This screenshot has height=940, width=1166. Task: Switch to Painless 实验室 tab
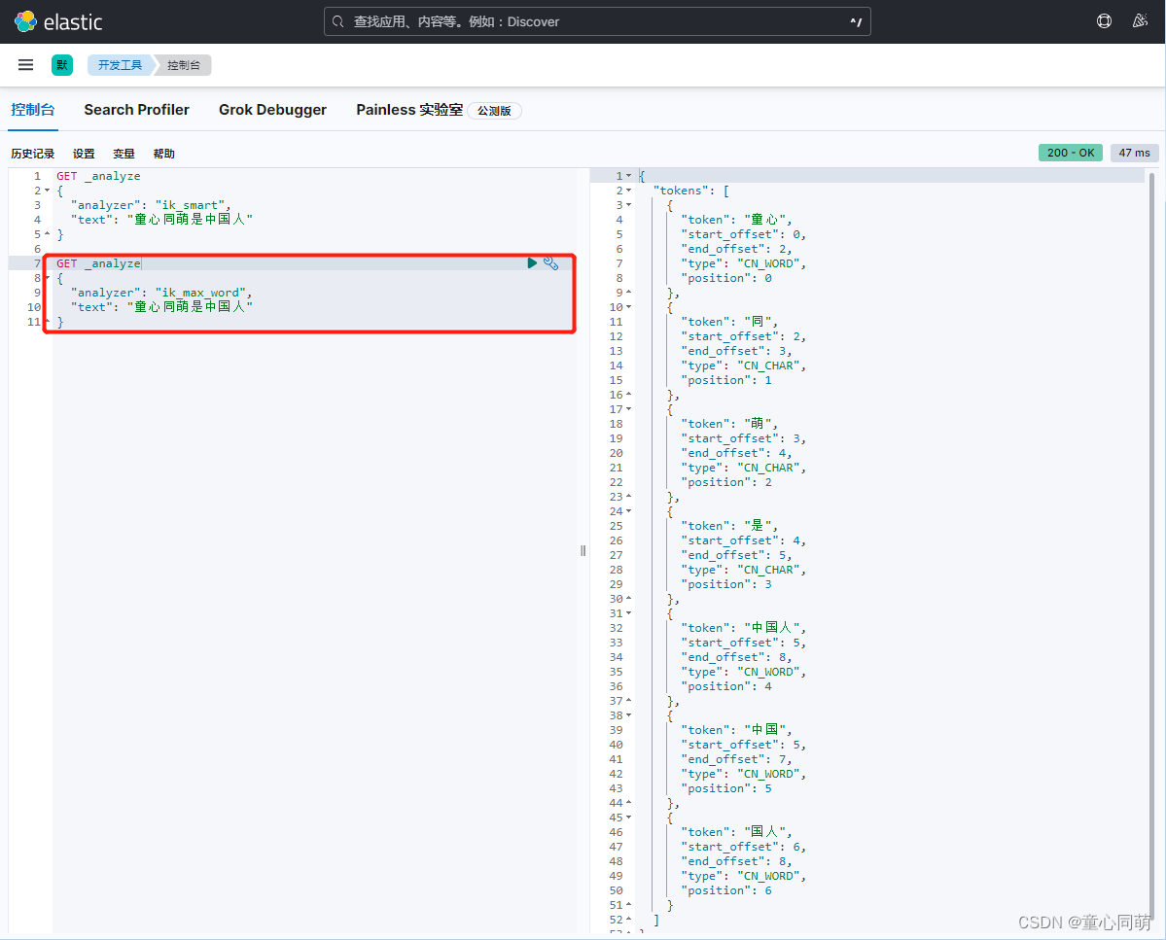tap(409, 110)
